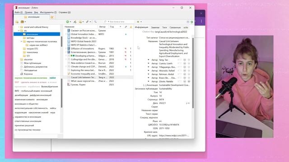
Task: Click the URL-адрес mdpi.com link field
Action: point(174,135)
